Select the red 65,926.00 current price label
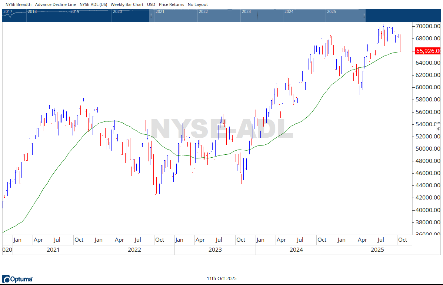Screen dimensions: 443x285 428,51
